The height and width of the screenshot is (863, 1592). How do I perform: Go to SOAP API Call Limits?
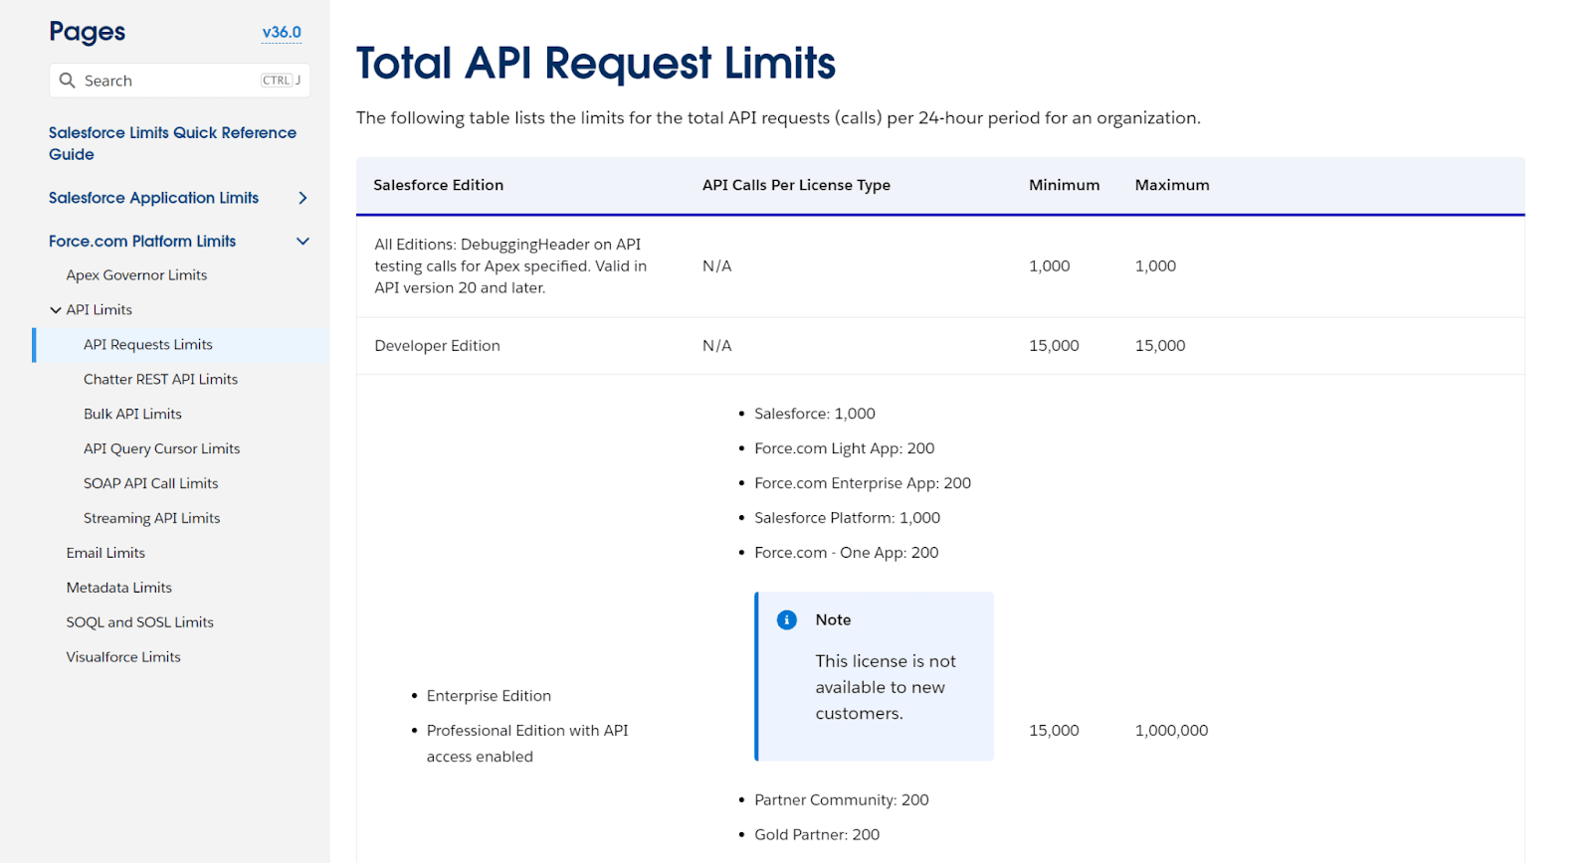[150, 484]
